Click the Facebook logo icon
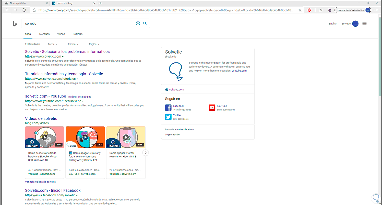This screenshot has height=205, width=383. 168,108
